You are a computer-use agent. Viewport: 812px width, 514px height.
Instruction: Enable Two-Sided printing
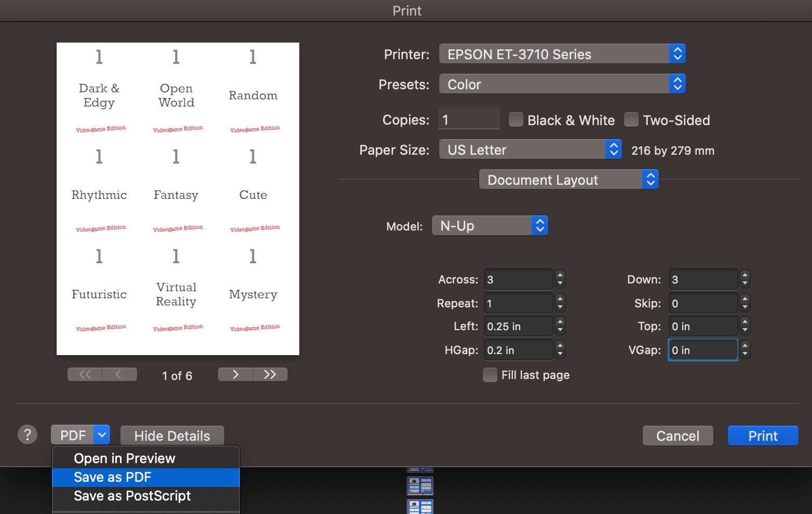[x=631, y=119]
